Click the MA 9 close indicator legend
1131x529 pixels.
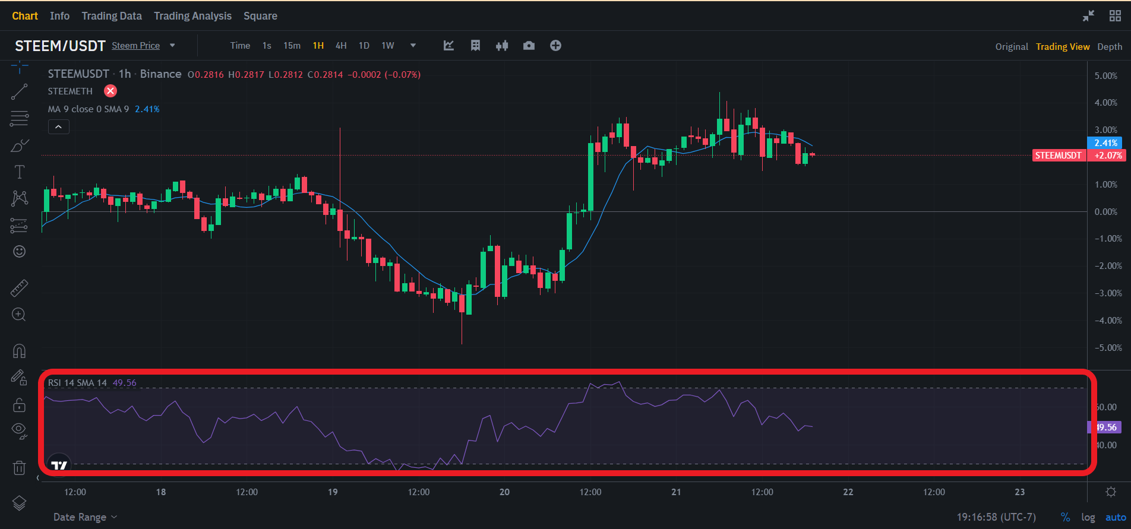tap(89, 109)
